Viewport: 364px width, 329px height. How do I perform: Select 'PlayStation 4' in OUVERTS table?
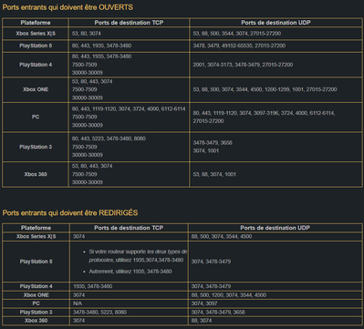coord(36,65)
